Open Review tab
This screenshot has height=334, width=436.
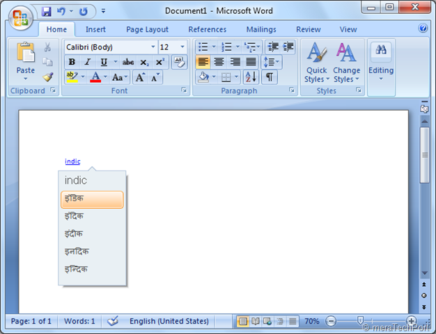pos(308,29)
